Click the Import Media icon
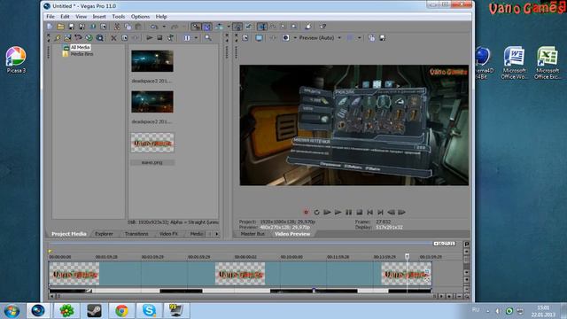Viewport: 567px width, 319px height. [x=67, y=37]
